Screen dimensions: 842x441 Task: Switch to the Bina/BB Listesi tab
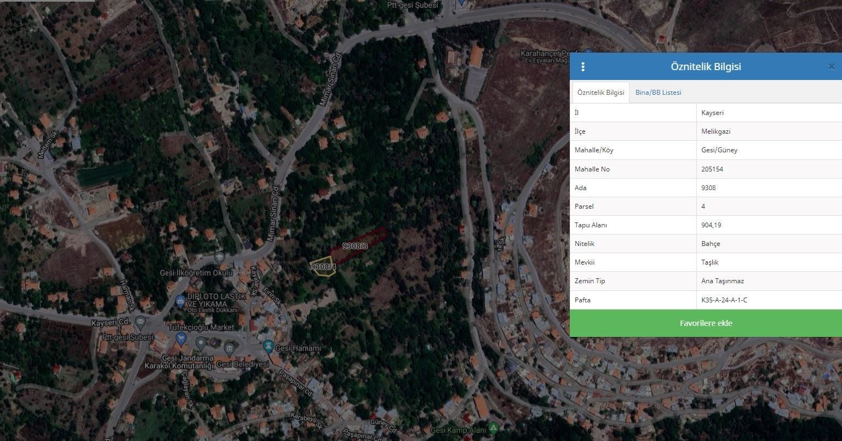[x=658, y=93]
